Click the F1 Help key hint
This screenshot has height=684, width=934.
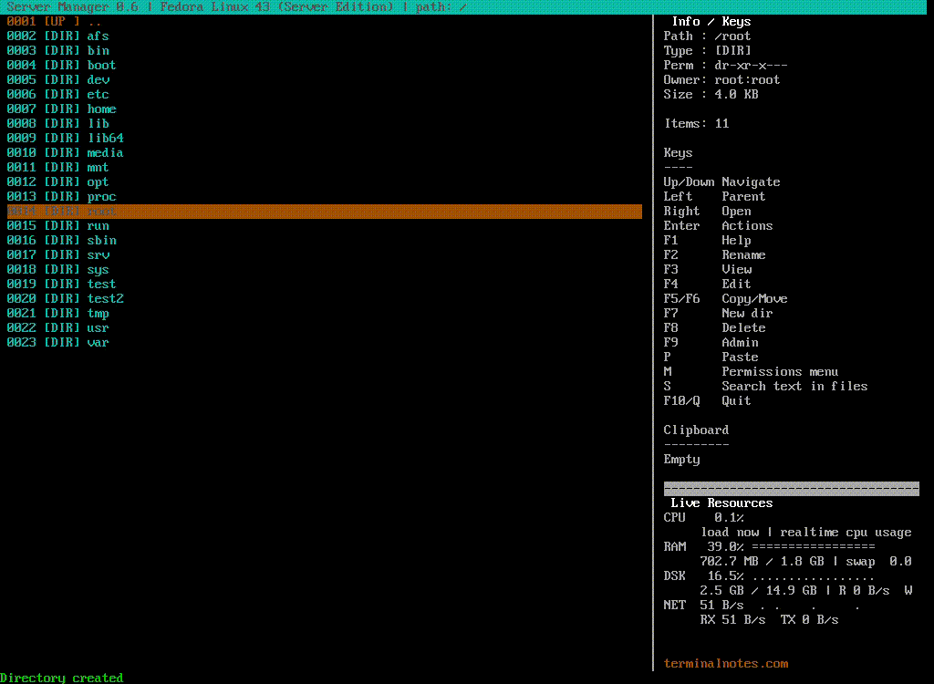708,241
